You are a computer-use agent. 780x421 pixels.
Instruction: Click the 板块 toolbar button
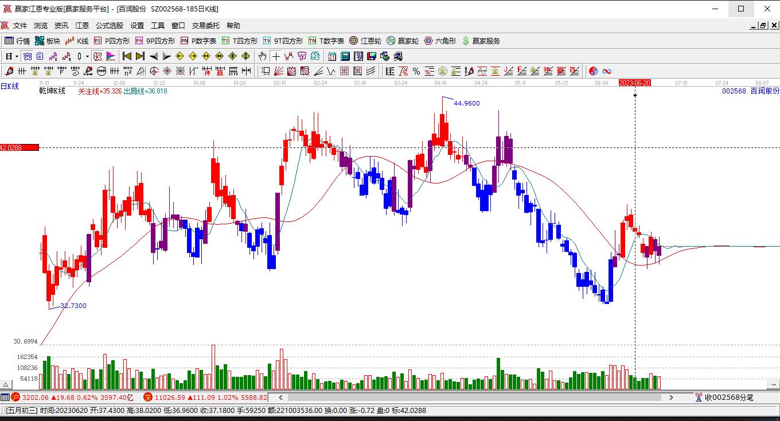point(48,41)
